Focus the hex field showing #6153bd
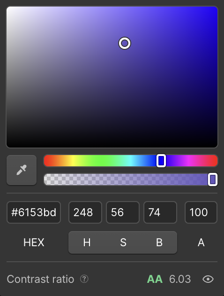Viewport: 224px width, 296px height. tap(34, 212)
